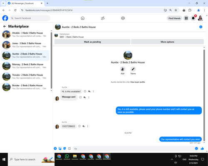The image size is (208, 166).
Task: Click the chat header Auntie - 2 Beds title
Action: pos(79,27)
